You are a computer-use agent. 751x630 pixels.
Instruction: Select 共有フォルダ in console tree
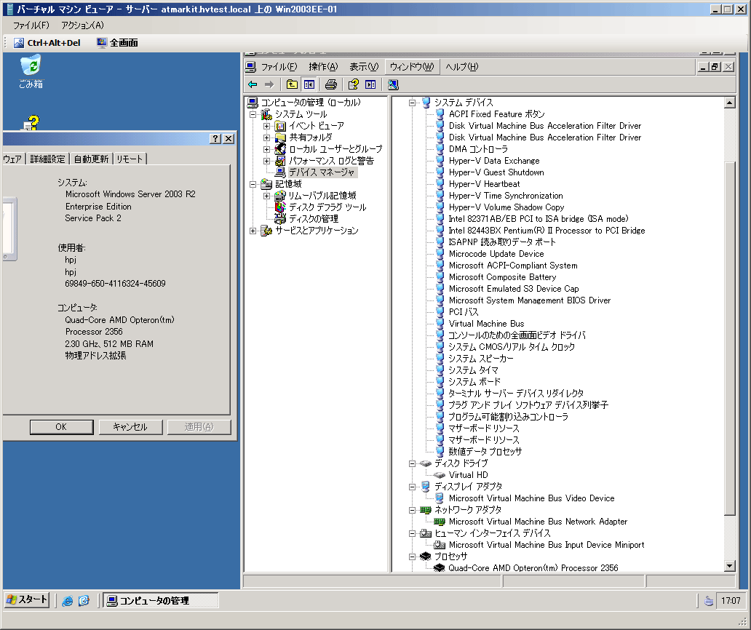[x=310, y=137]
